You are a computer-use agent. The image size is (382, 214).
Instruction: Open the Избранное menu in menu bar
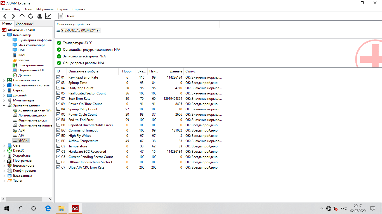(45, 9)
